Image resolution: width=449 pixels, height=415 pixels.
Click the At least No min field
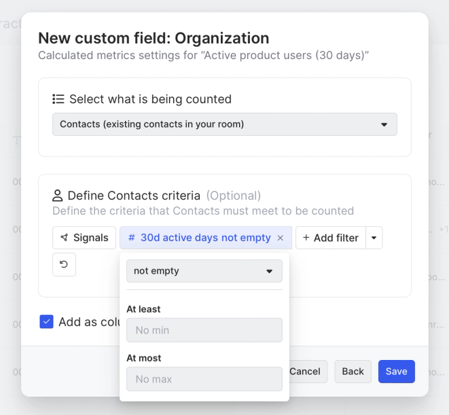pos(204,330)
